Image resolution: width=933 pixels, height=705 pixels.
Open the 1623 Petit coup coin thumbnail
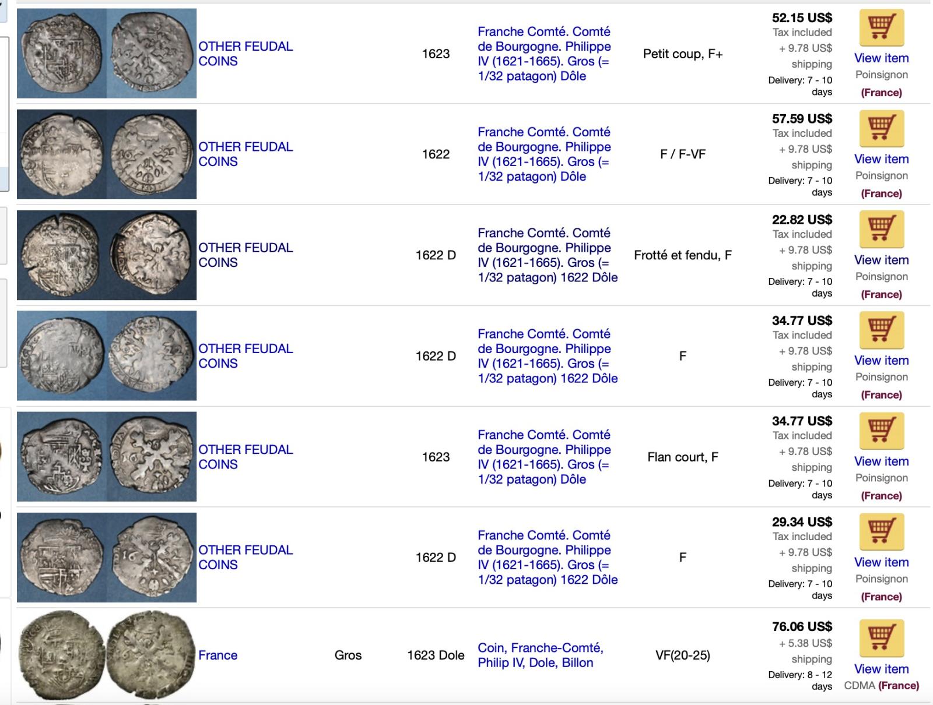click(107, 53)
